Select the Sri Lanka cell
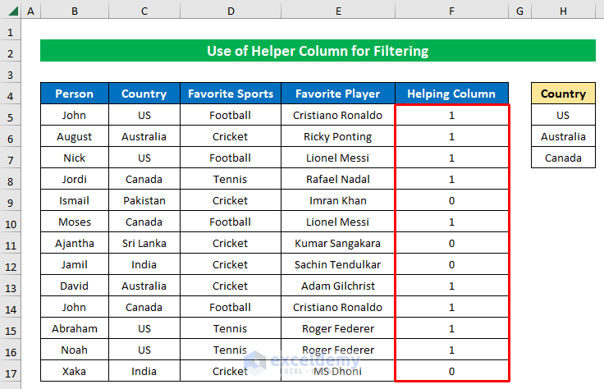 click(144, 243)
